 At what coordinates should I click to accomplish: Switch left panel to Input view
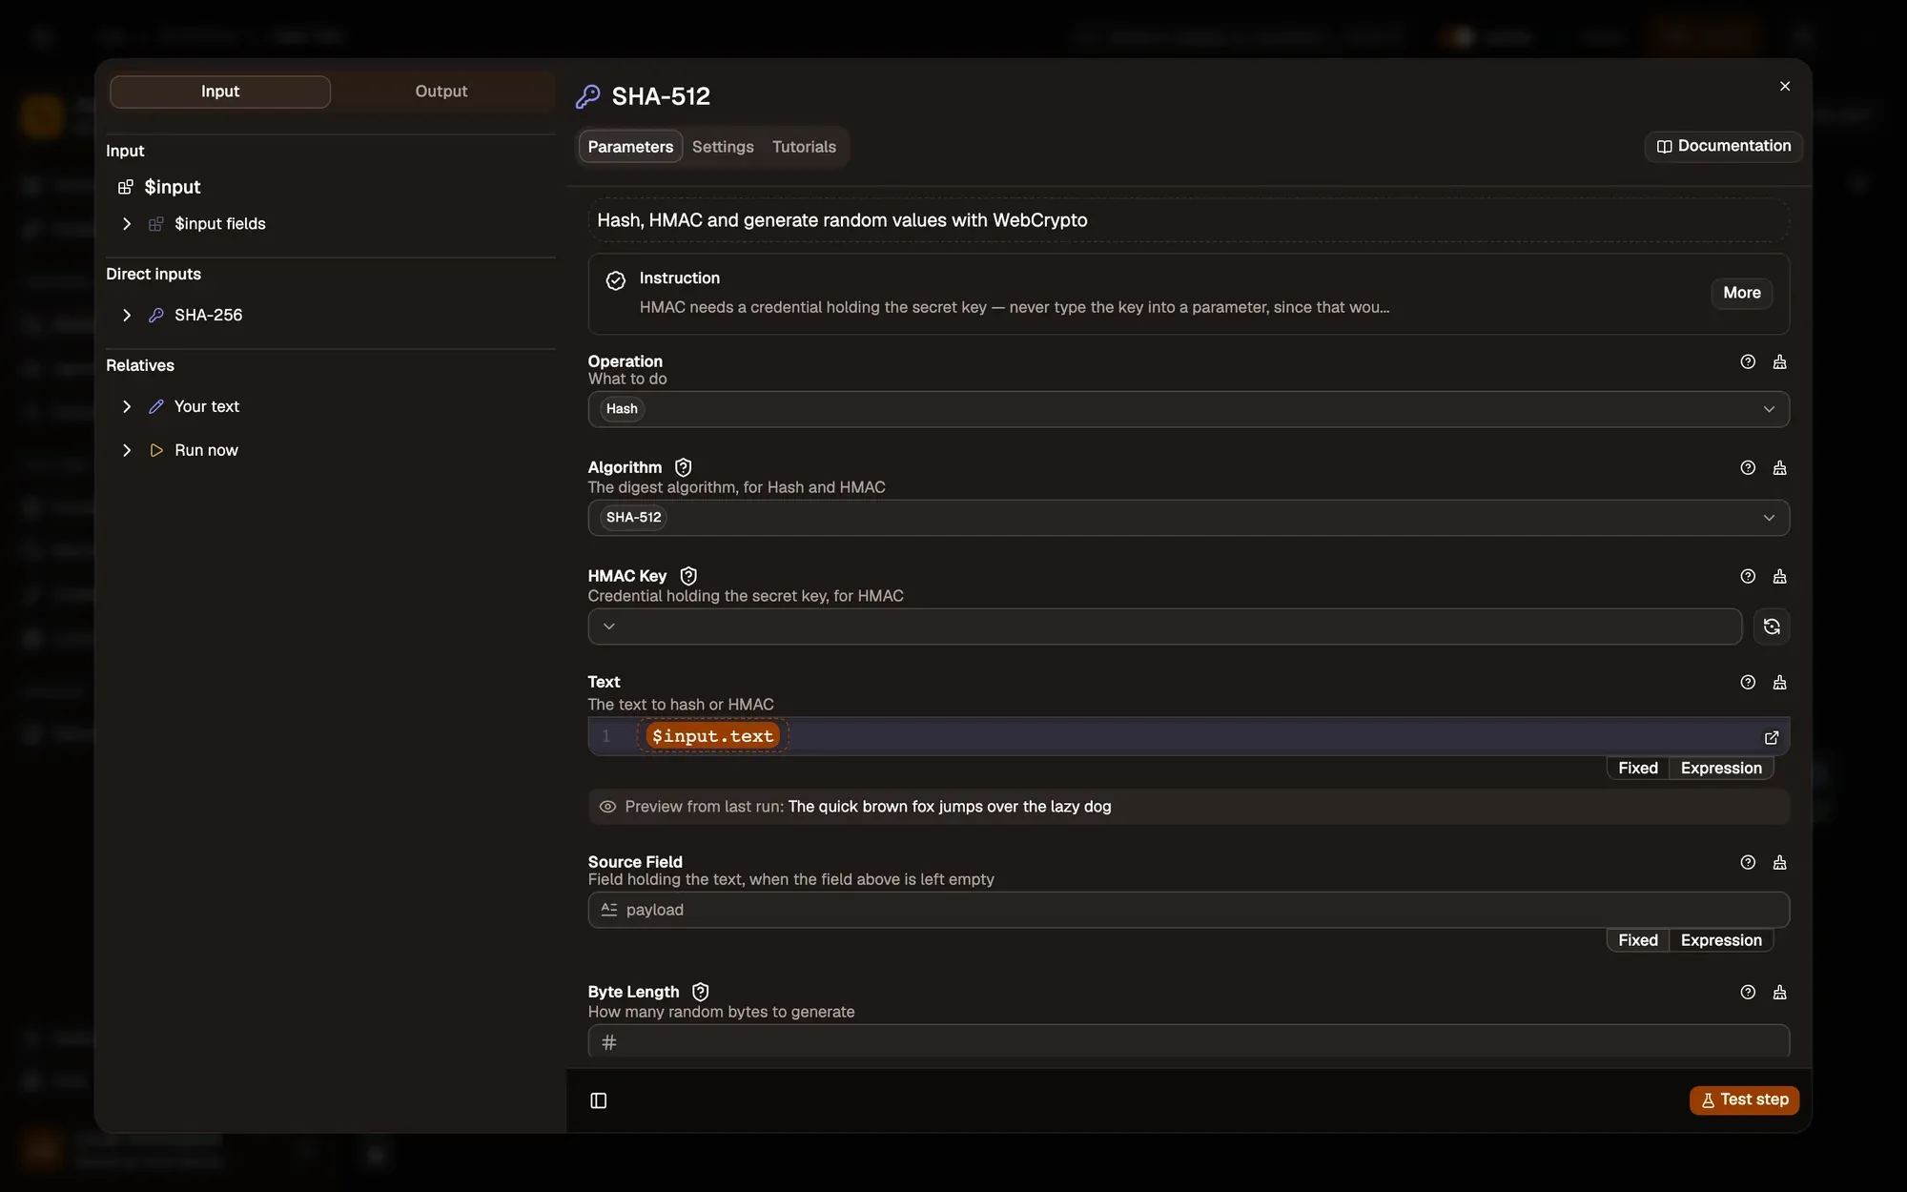coord(220,92)
